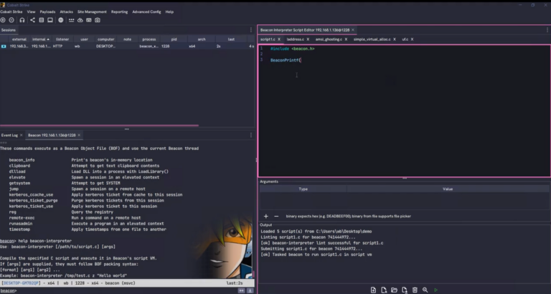Select the 192.168.1 internal address cell
The height and width of the screenshot is (294, 551).
click(x=41, y=46)
